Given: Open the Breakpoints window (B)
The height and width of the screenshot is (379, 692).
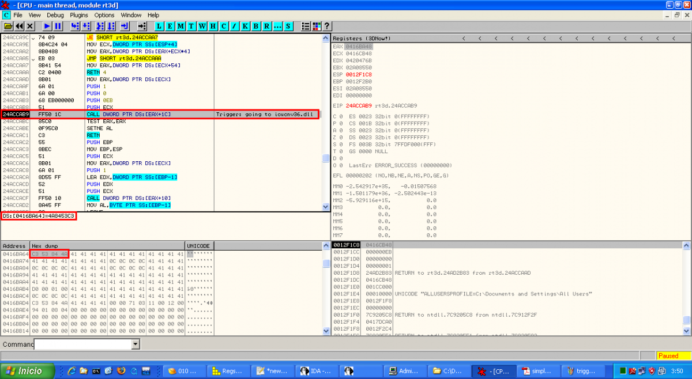Looking at the screenshot, I should tap(255, 26).
